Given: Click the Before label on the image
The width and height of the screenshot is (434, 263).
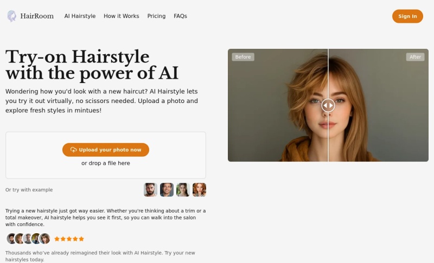Looking at the screenshot, I should tap(243, 57).
